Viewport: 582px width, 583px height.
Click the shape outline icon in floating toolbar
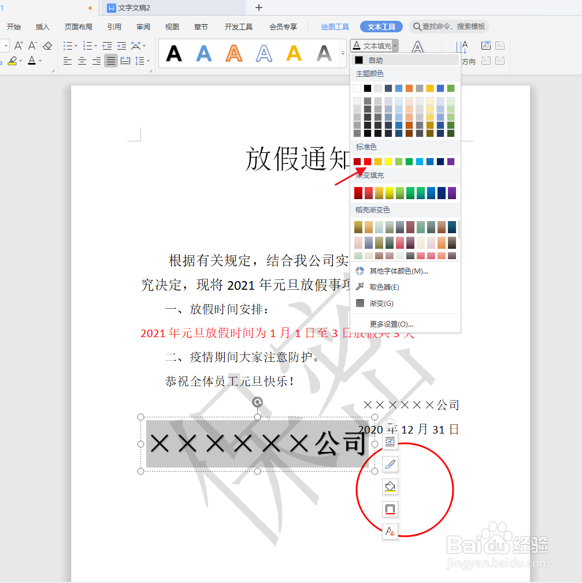point(390,509)
